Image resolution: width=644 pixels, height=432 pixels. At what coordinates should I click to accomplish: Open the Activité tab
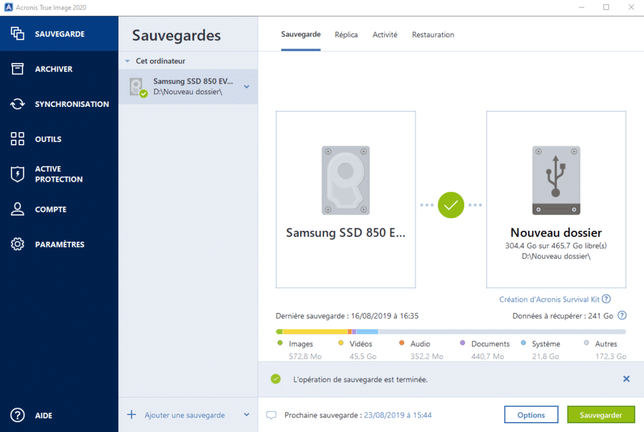pos(385,35)
